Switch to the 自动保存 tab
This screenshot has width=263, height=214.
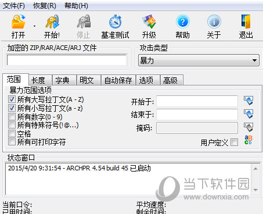(x=118, y=80)
